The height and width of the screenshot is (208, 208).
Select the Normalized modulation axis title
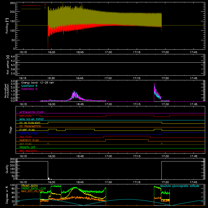coord(6,91)
